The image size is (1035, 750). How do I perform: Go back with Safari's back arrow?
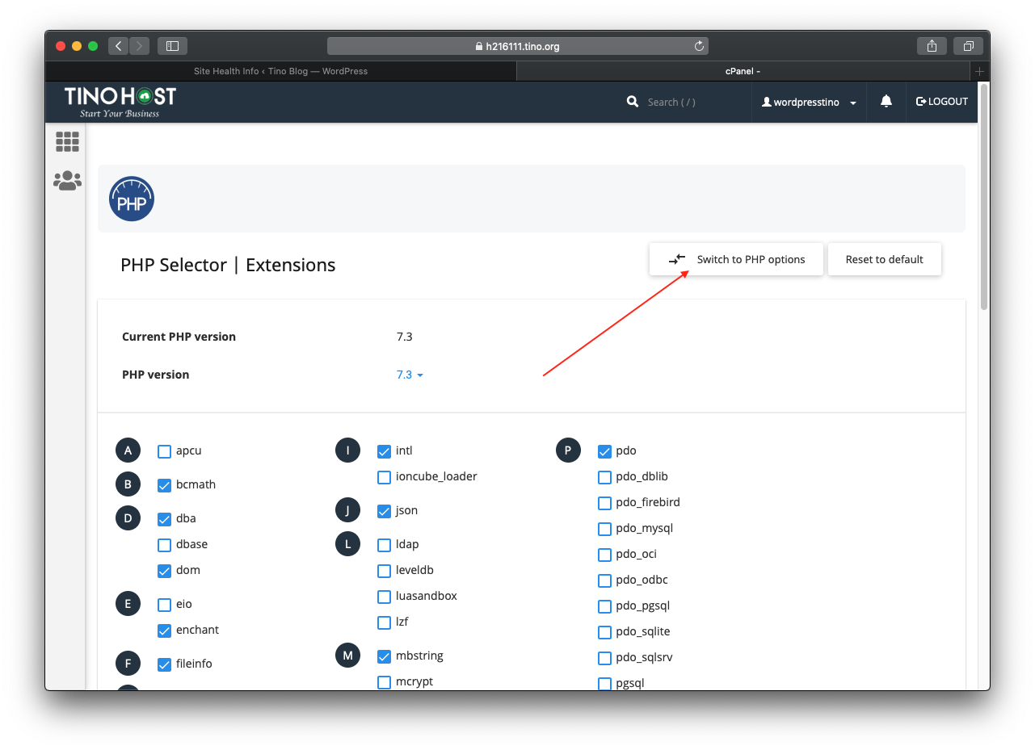click(118, 46)
